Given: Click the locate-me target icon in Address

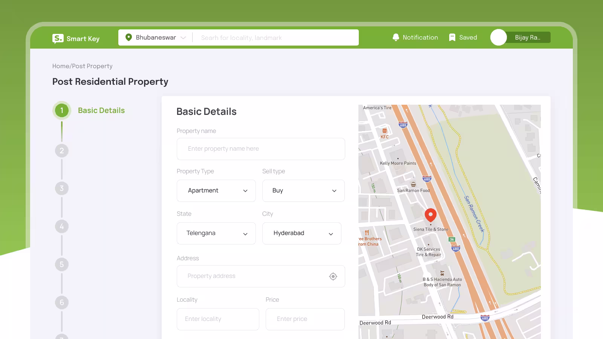Looking at the screenshot, I should point(333,276).
